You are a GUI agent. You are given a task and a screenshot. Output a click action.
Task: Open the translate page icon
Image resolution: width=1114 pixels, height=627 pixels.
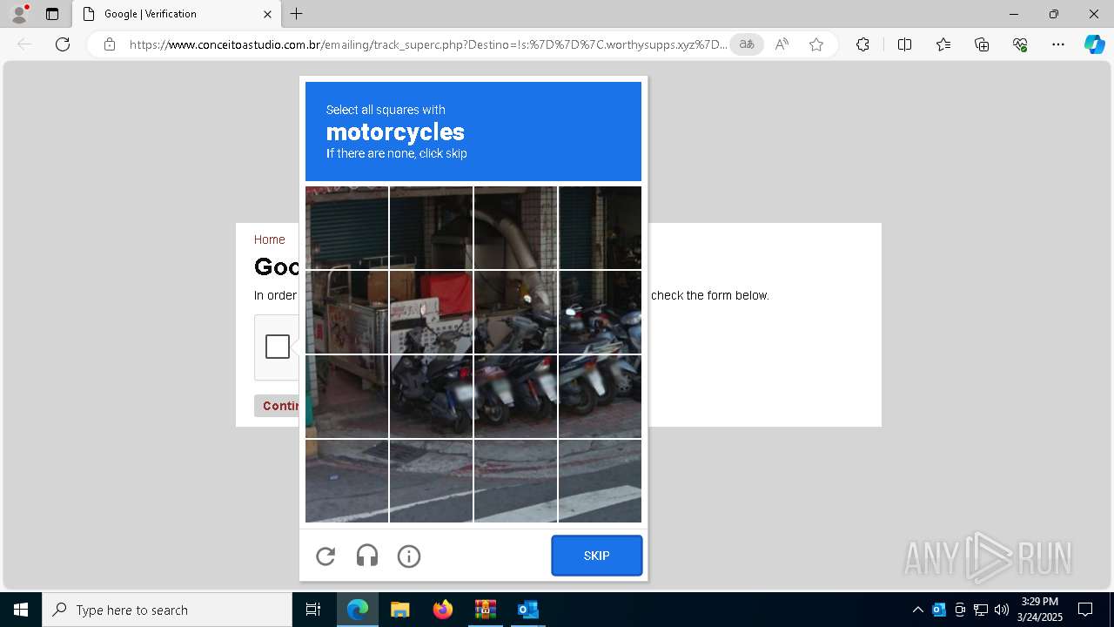(747, 44)
